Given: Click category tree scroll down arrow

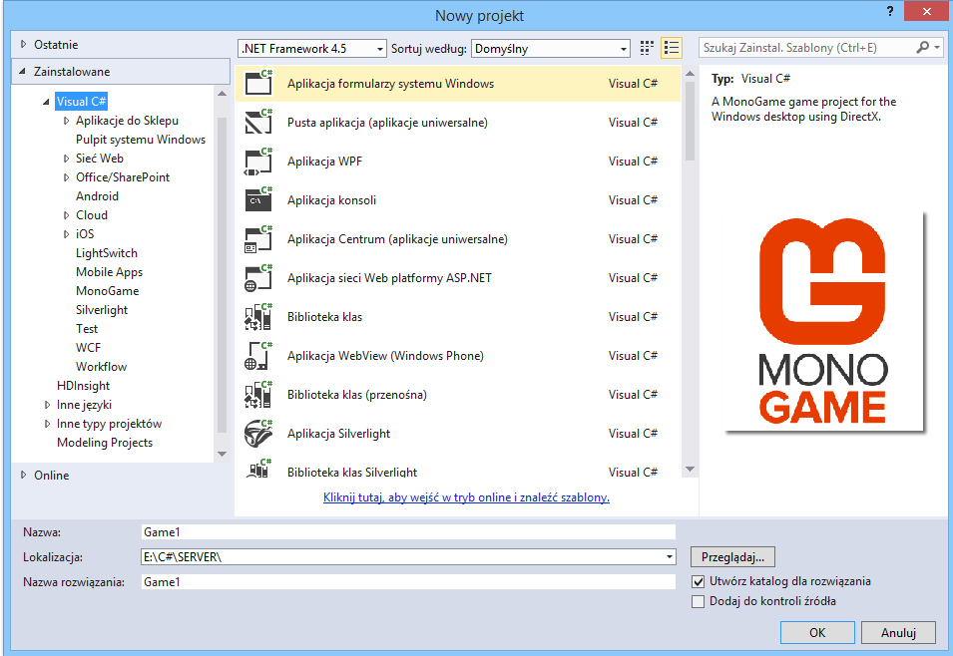Looking at the screenshot, I should click(222, 454).
